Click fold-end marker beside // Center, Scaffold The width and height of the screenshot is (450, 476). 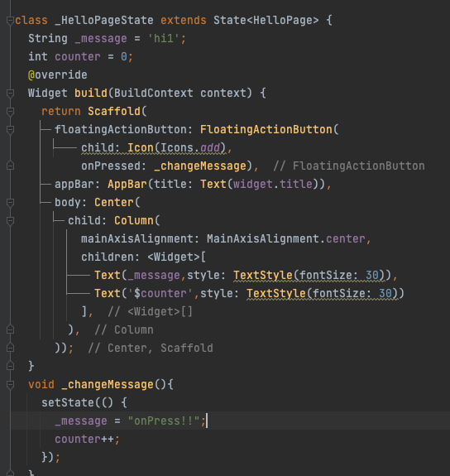tap(10, 349)
